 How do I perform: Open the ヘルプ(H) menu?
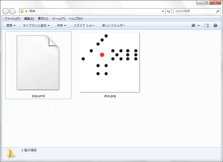(x=76, y=19)
